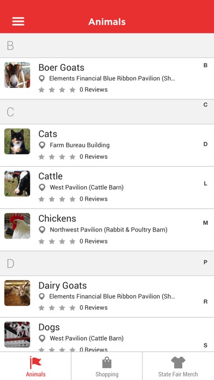Open the hamburger menu
Image resolution: width=214 pixels, height=380 pixels.
pos(18,21)
